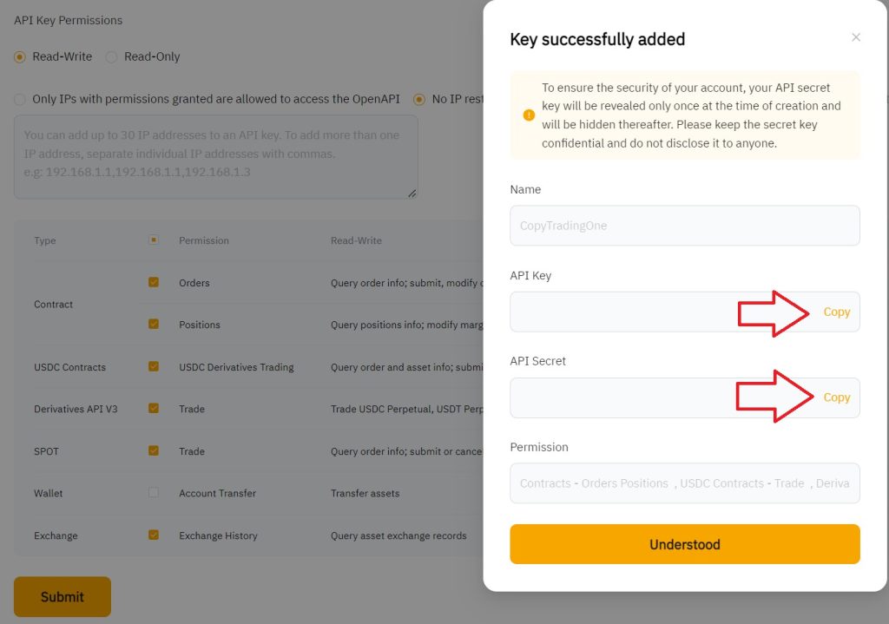
Task: Uncheck USDC Derivatives Trading checkbox
Action: click(x=154, y=366)
